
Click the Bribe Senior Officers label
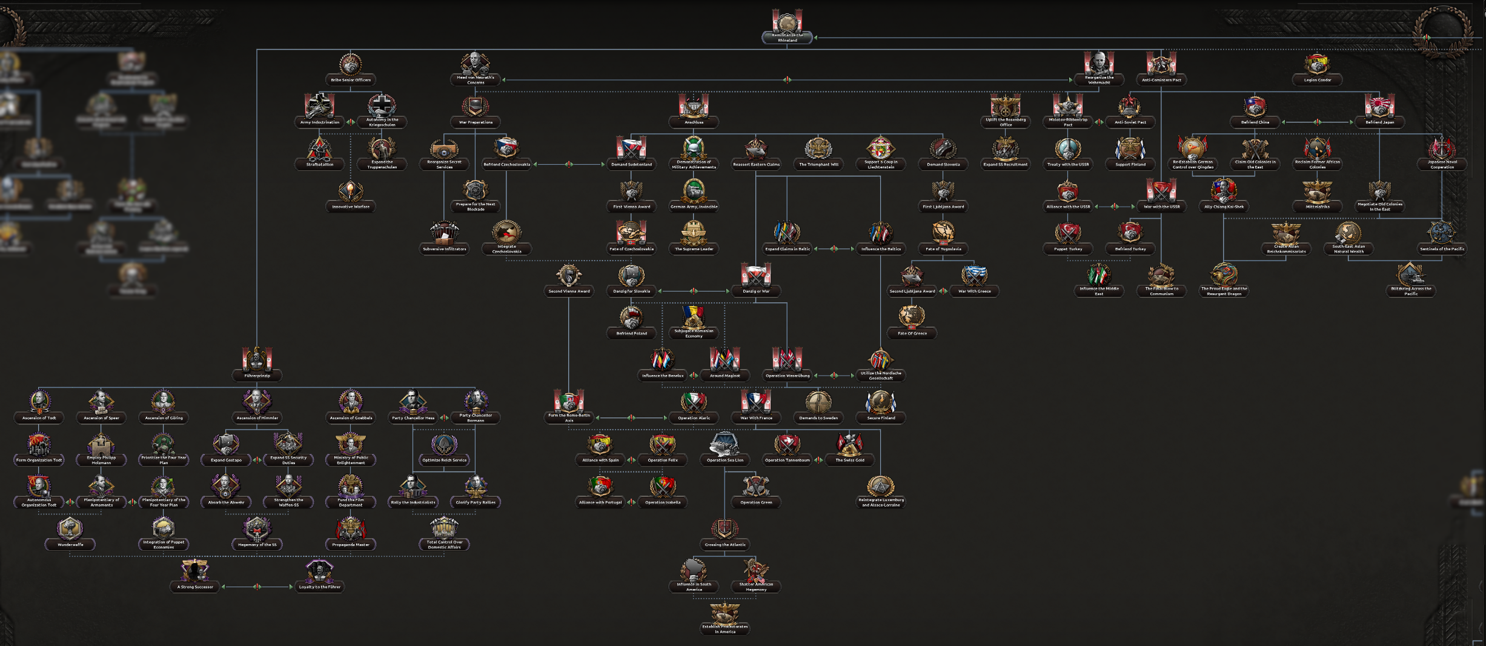pos(351,80)
